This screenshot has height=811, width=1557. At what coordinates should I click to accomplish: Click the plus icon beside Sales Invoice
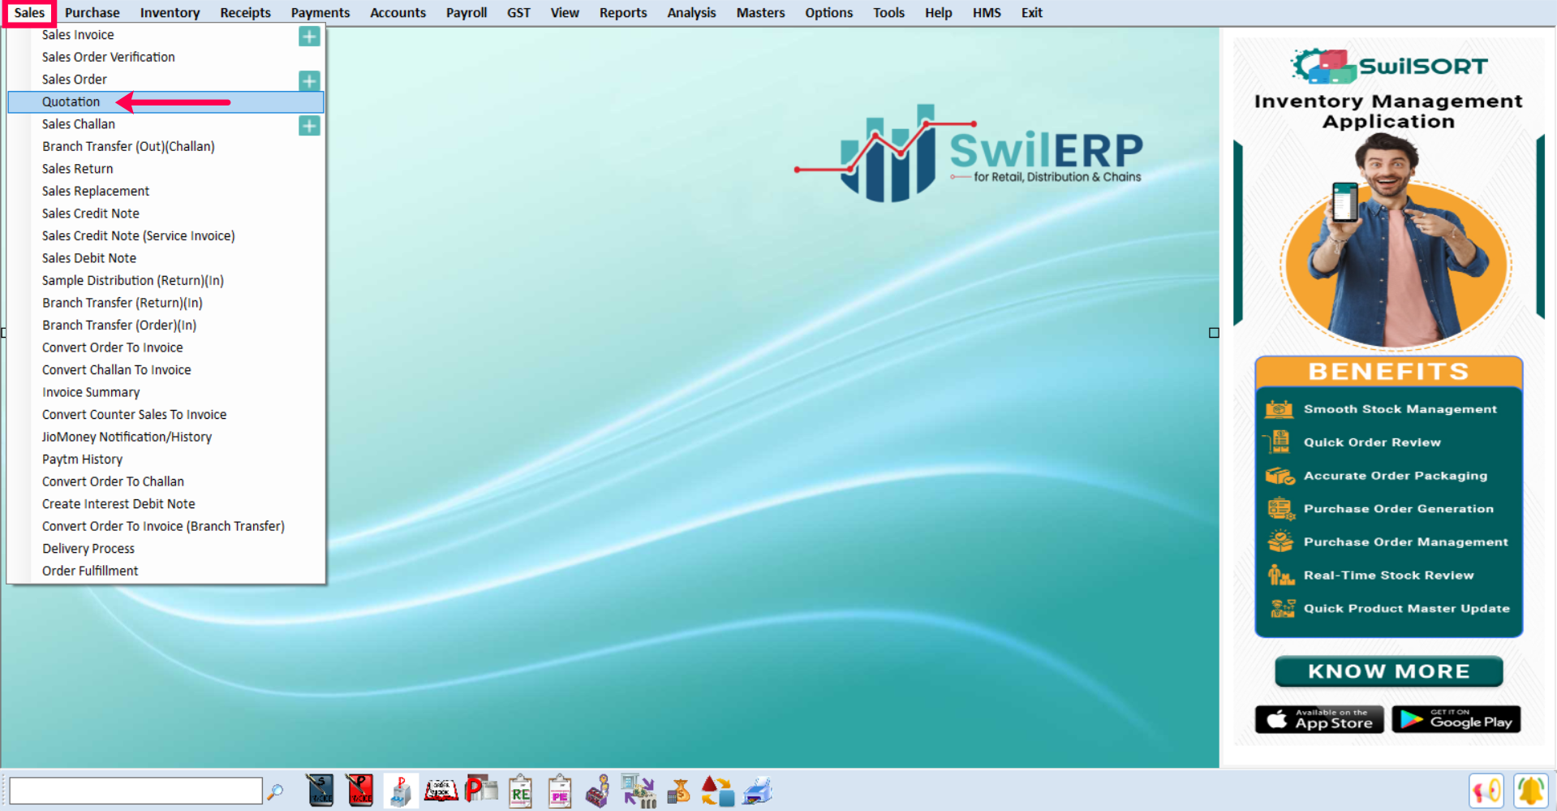(309, 37)
